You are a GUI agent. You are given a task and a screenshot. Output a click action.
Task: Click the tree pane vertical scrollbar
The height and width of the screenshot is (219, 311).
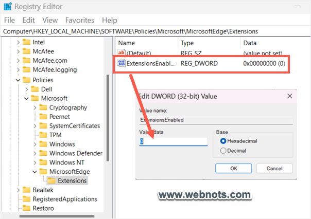(x=108, y=129)
